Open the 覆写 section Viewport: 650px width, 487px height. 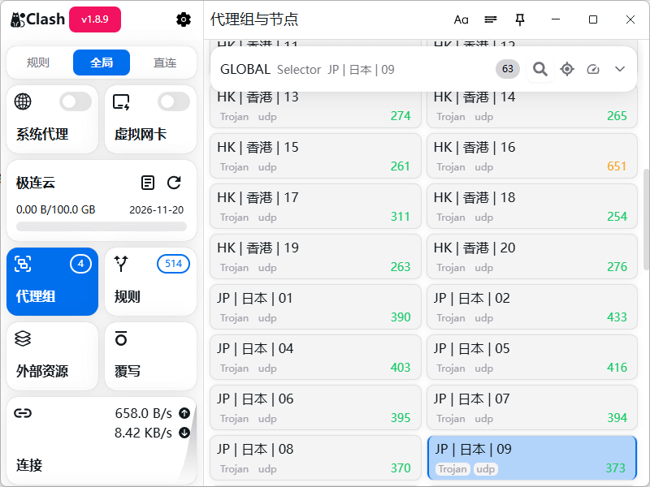point(150,356)
